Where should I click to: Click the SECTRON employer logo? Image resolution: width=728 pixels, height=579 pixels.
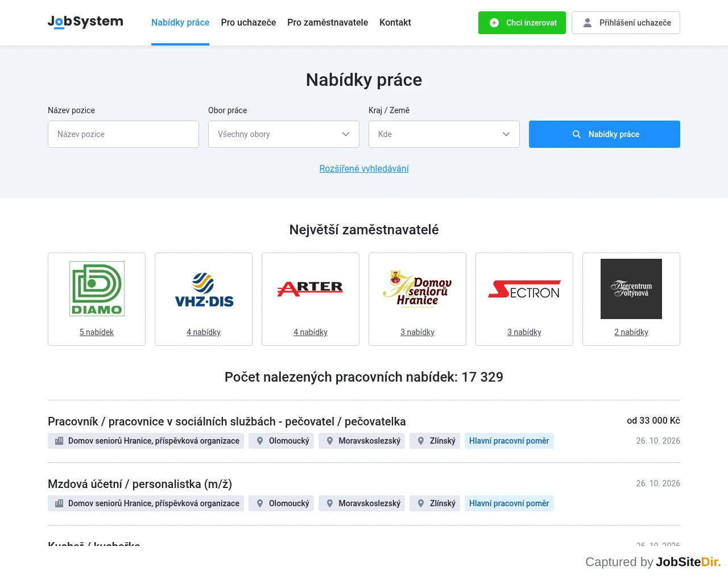[524, 289]
